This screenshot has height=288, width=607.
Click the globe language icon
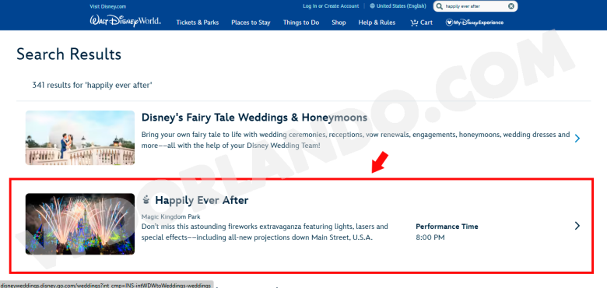(373, 6)
